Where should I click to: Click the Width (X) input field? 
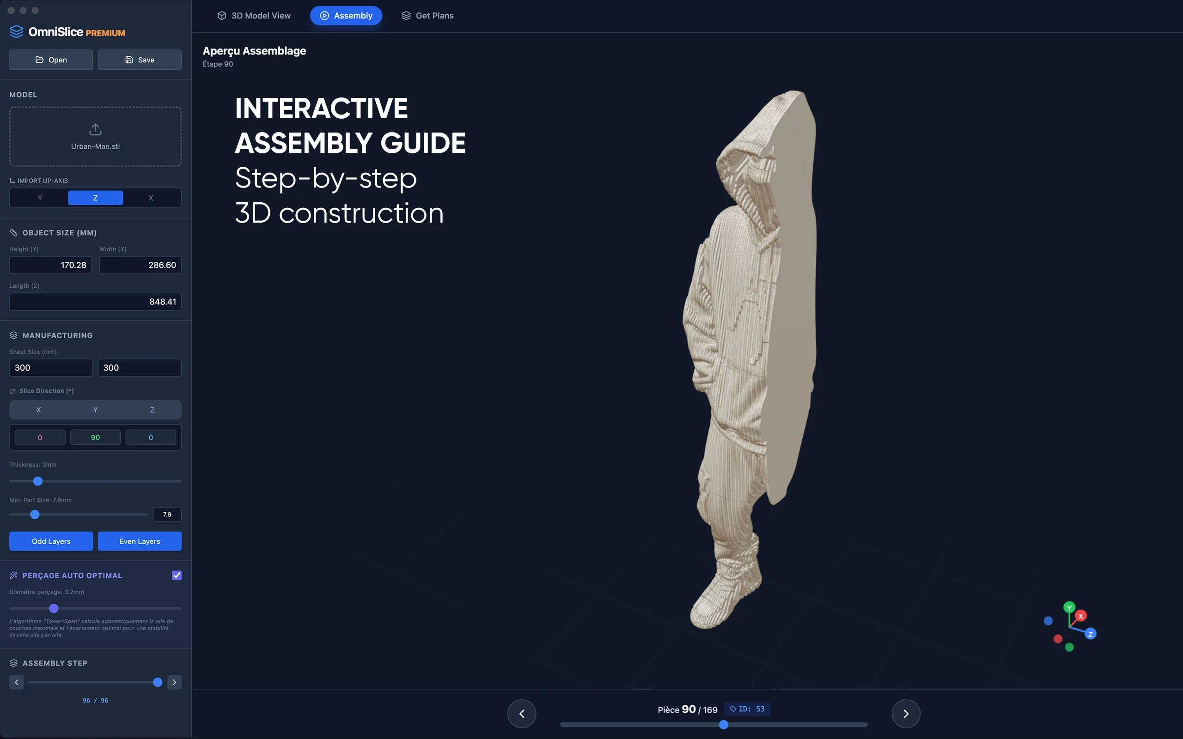140,265
